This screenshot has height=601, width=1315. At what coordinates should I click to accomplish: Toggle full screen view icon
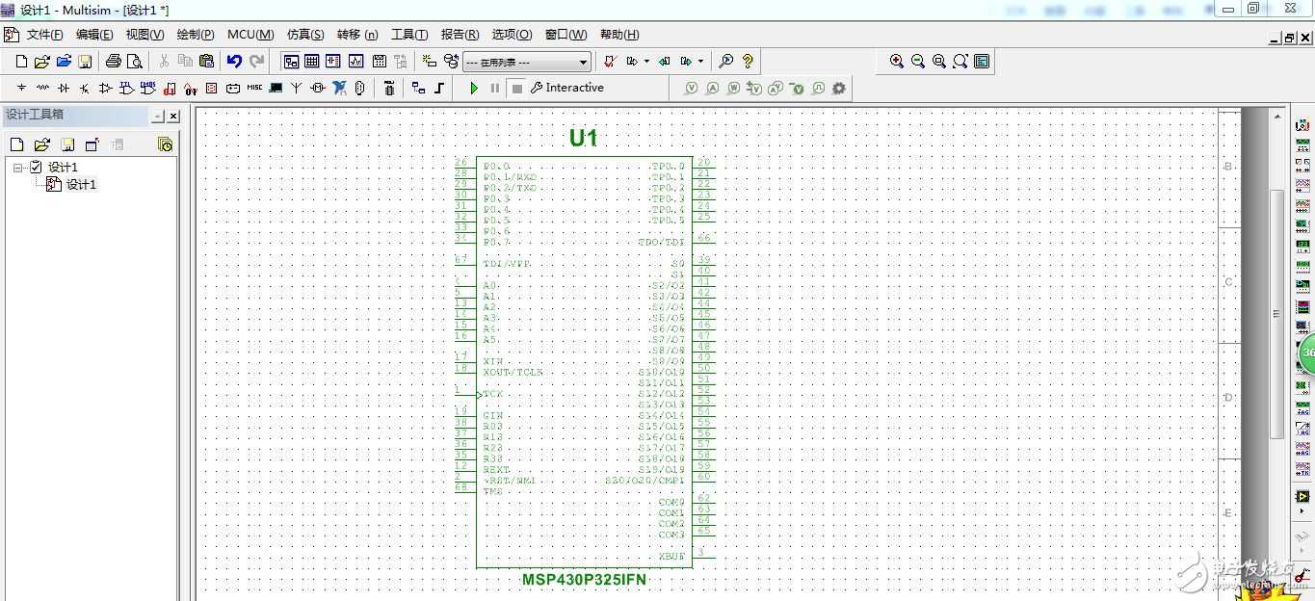[x=982, y=62]
